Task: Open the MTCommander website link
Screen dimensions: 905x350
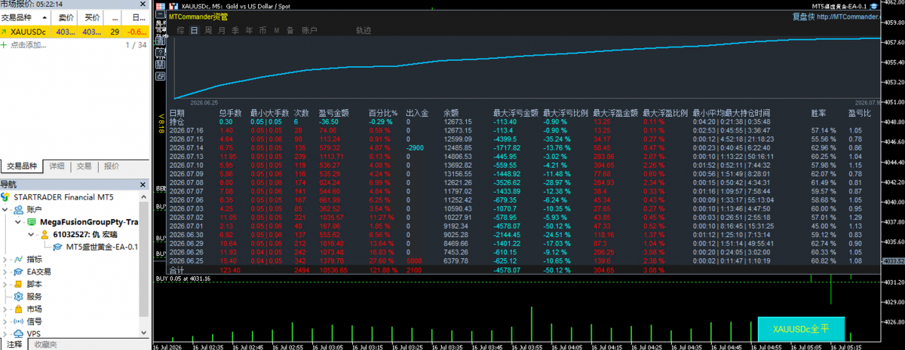Action: click(849, 16)
